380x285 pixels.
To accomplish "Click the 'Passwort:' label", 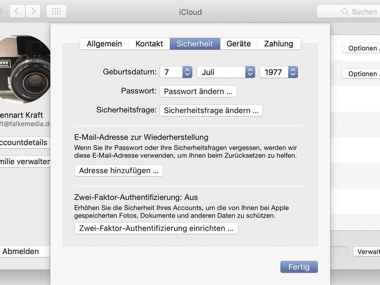I will (139, 91).
